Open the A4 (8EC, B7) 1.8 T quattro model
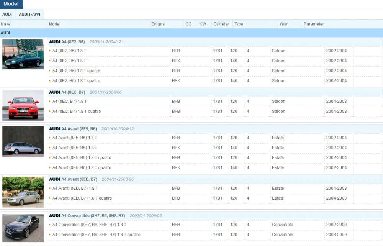The image size is (383, 246). coord(77,112)
